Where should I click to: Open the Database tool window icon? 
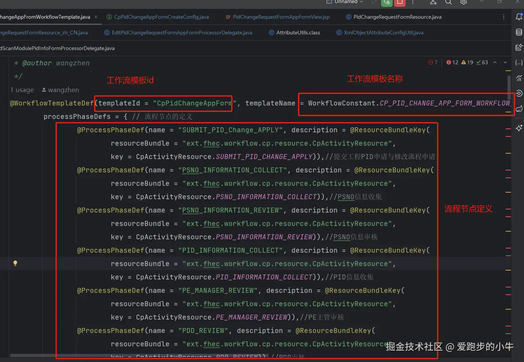(x=519, y=32)
